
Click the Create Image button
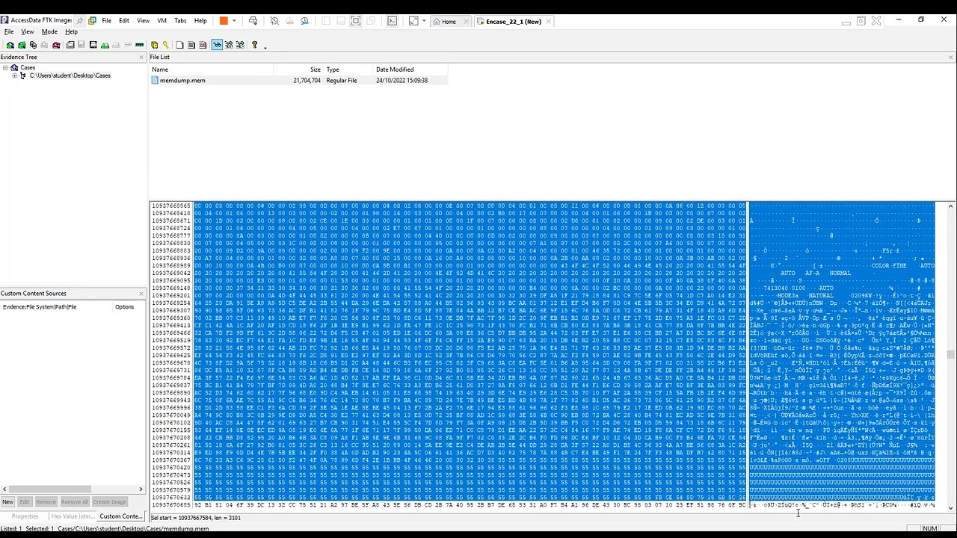tap(110, 502)
